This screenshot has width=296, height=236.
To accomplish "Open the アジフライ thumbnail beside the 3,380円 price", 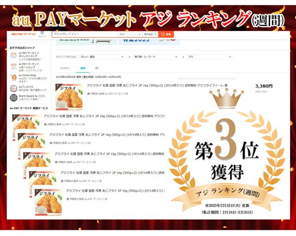I will click(69, 97).
